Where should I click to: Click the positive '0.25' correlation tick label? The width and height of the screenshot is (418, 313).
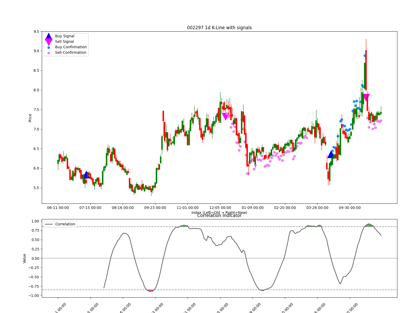[35, 249]
